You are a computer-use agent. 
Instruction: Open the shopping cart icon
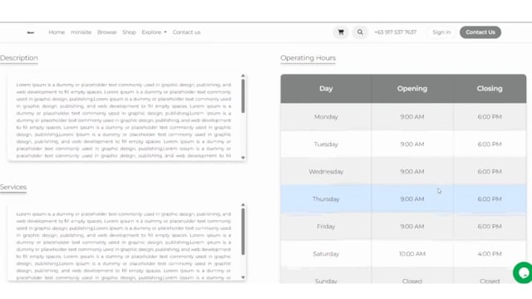(x=341, y=32)
